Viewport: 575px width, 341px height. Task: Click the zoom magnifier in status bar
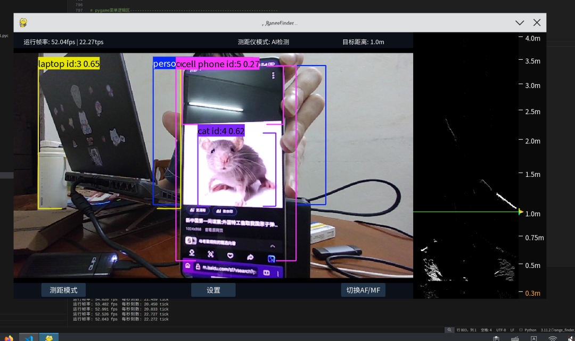450,330
